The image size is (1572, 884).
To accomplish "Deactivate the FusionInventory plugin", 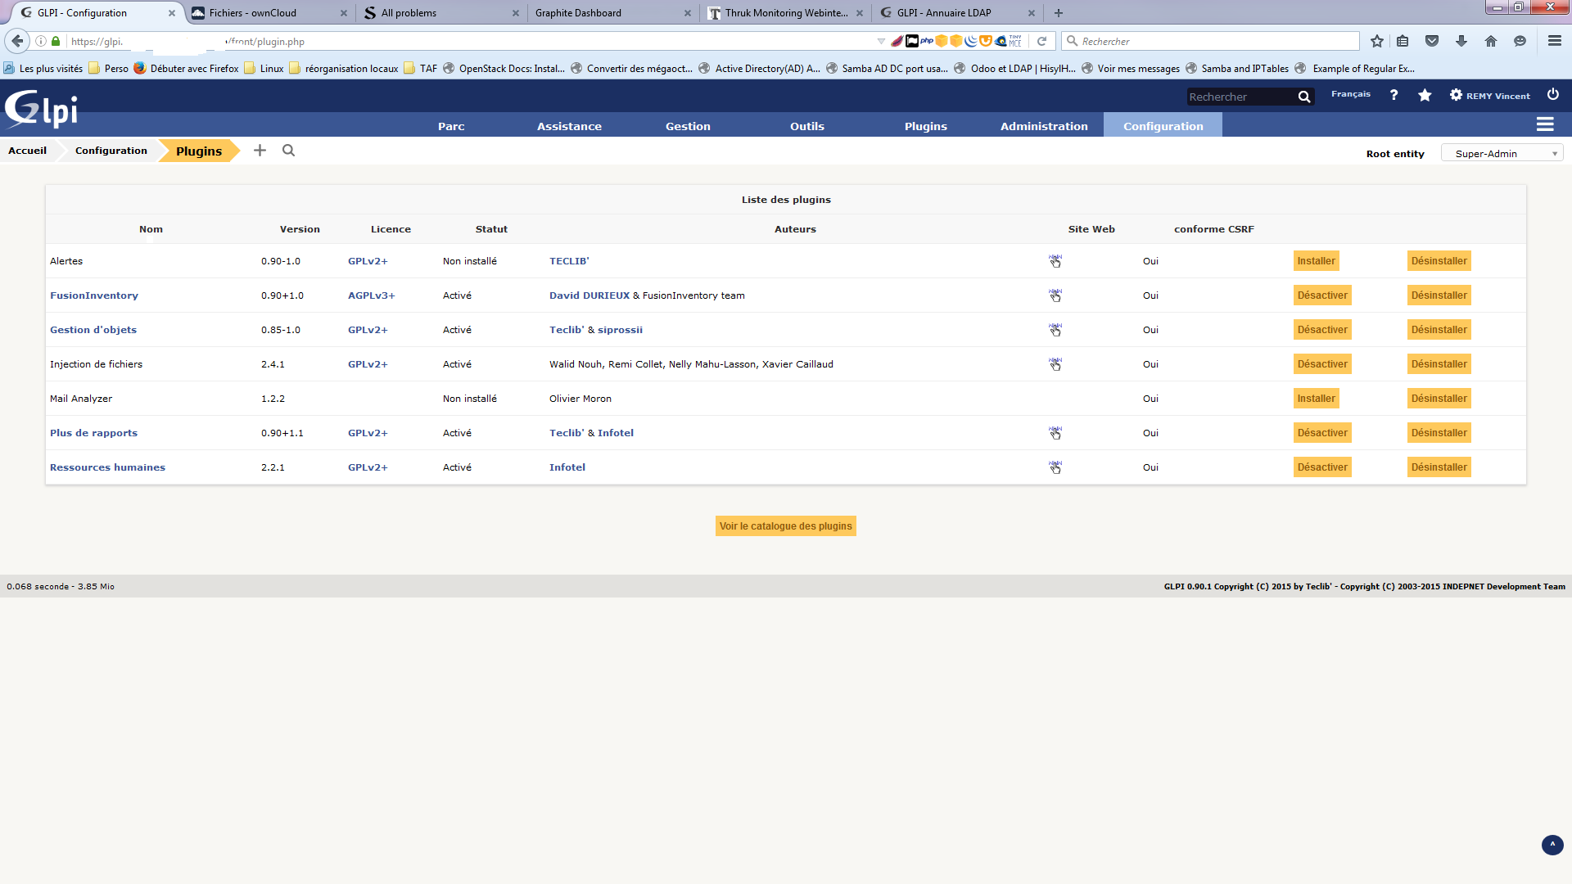I will (x=1322, y=295).
